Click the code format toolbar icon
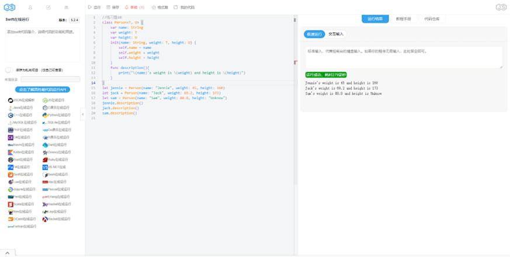Viewport: 510px width, 257px height. point(154,7)
